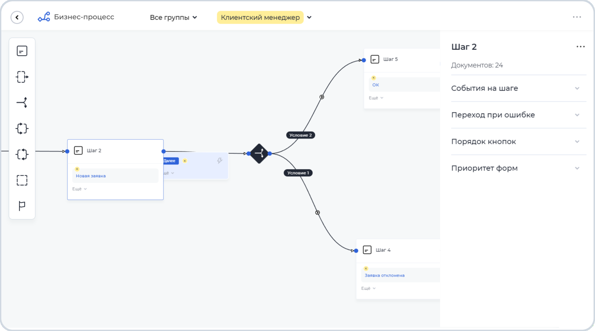Click the Условие 1 connector label

click(x=298, y=173)
